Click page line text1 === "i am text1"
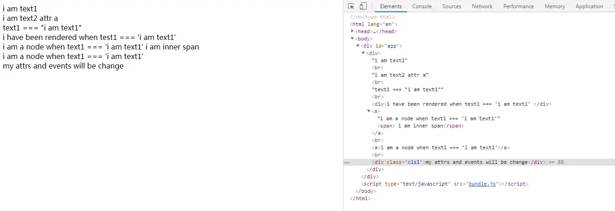Screen dimensions: 615x211 (42, 28)
